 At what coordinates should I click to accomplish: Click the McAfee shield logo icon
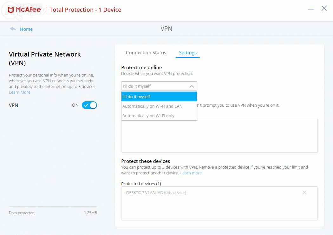click(x=11, y=10)
